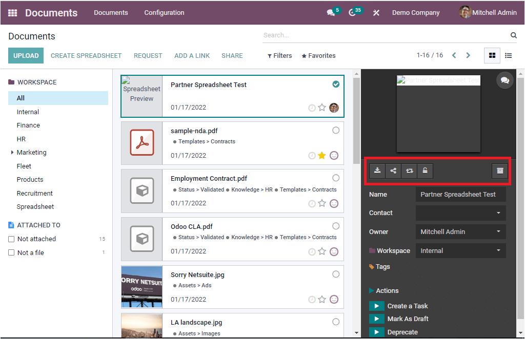Open Documents top menu

pos(111,13)
